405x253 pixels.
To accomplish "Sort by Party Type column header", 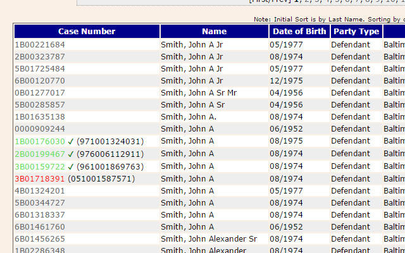I will pyautogui.click(x=356, y=32).
